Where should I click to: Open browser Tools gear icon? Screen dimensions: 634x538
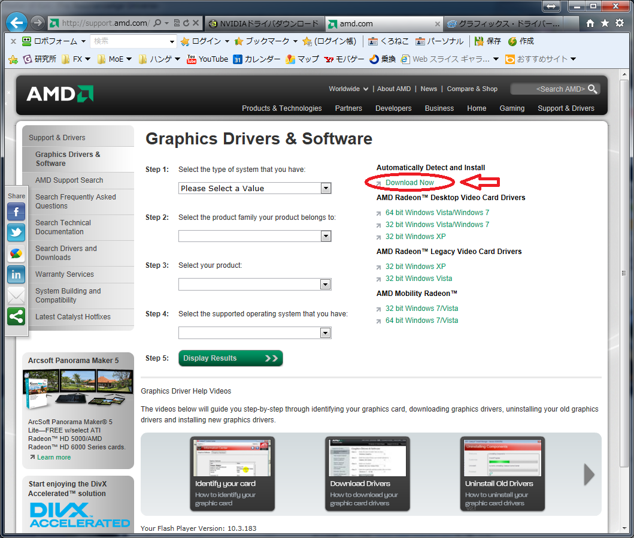[620, 23]
